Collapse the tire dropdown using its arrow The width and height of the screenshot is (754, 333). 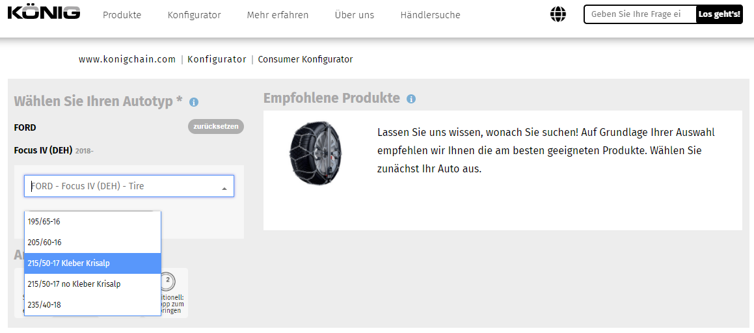click(x=224, y=188)
